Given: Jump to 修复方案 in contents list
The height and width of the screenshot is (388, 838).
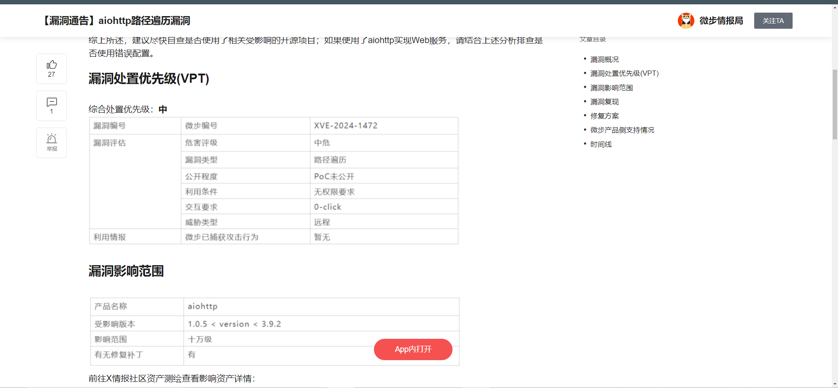Looking at the screenshot, I should pos(604,116).
